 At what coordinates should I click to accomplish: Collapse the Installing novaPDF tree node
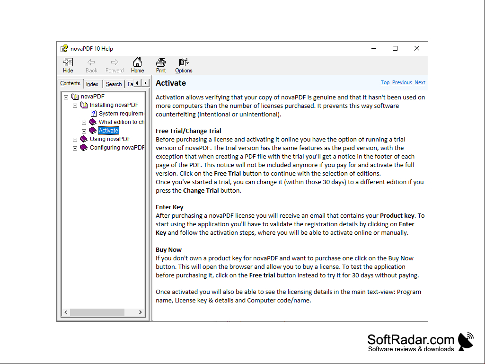75,106
